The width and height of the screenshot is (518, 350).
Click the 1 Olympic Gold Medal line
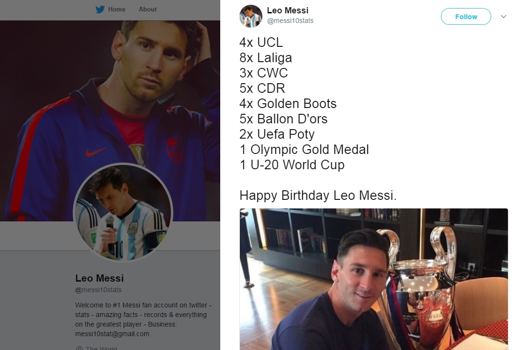point(304,150)
